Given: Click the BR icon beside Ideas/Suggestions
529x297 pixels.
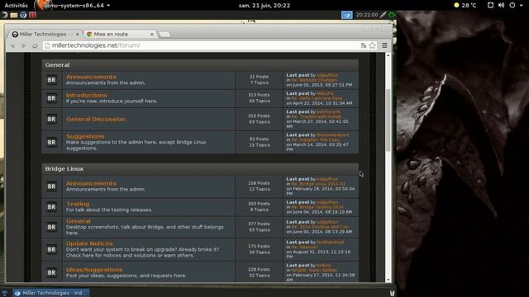Looking at the screenshot, I should pos(51,272).
